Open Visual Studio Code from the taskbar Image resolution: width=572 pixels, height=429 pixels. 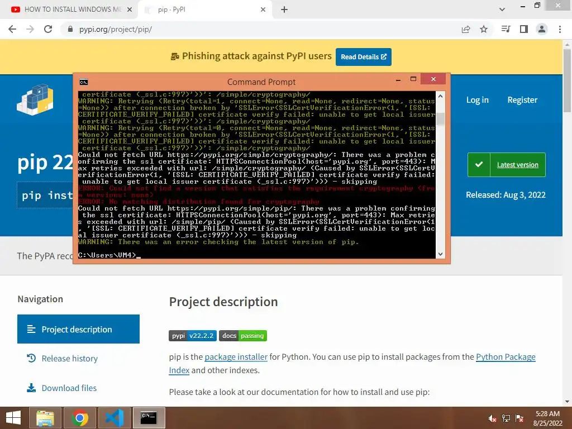click(x=115, y=418)
